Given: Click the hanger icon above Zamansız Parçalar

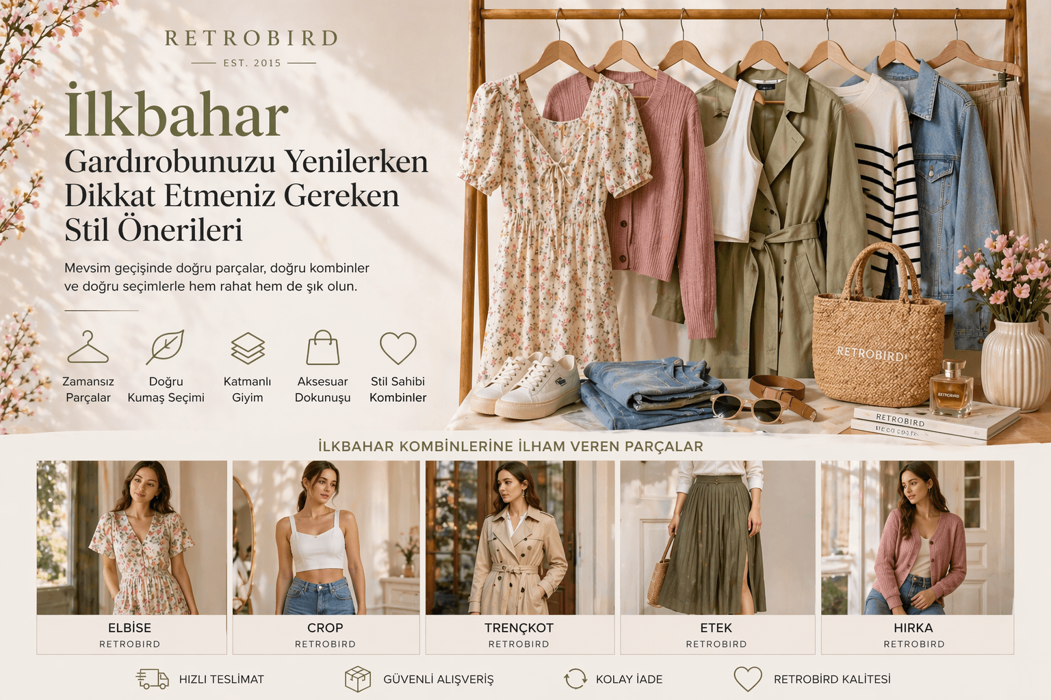Looking at the screenshot, I should point(88,347).
